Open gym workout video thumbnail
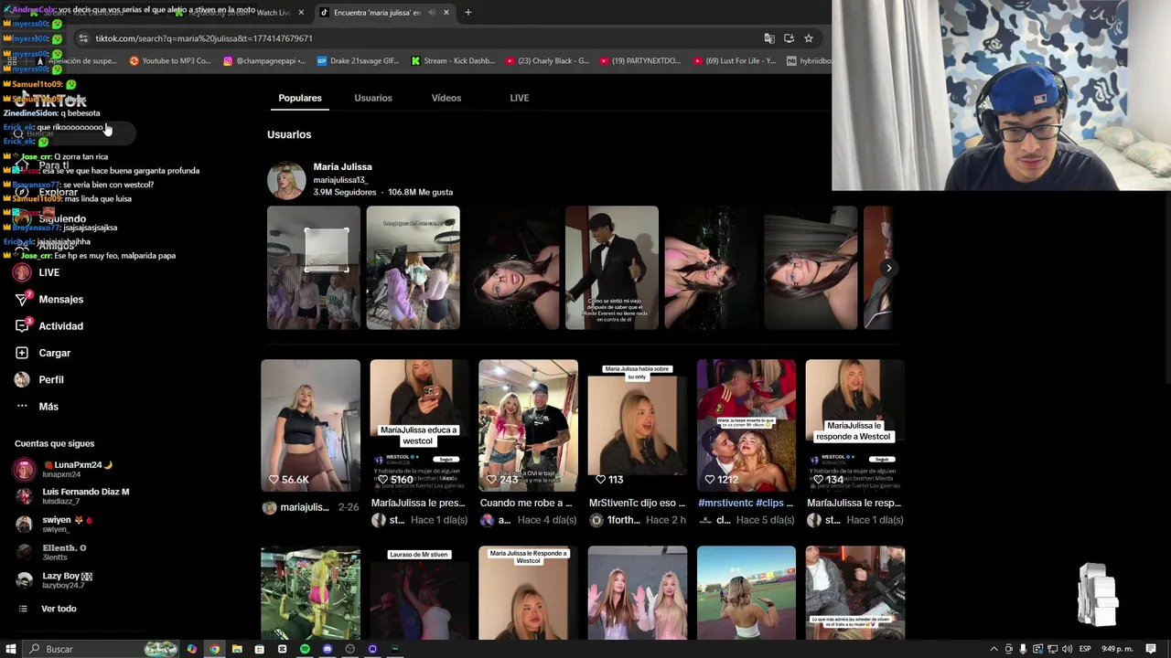The width and height of the screenshot is (1171, 658). point(310,593)
